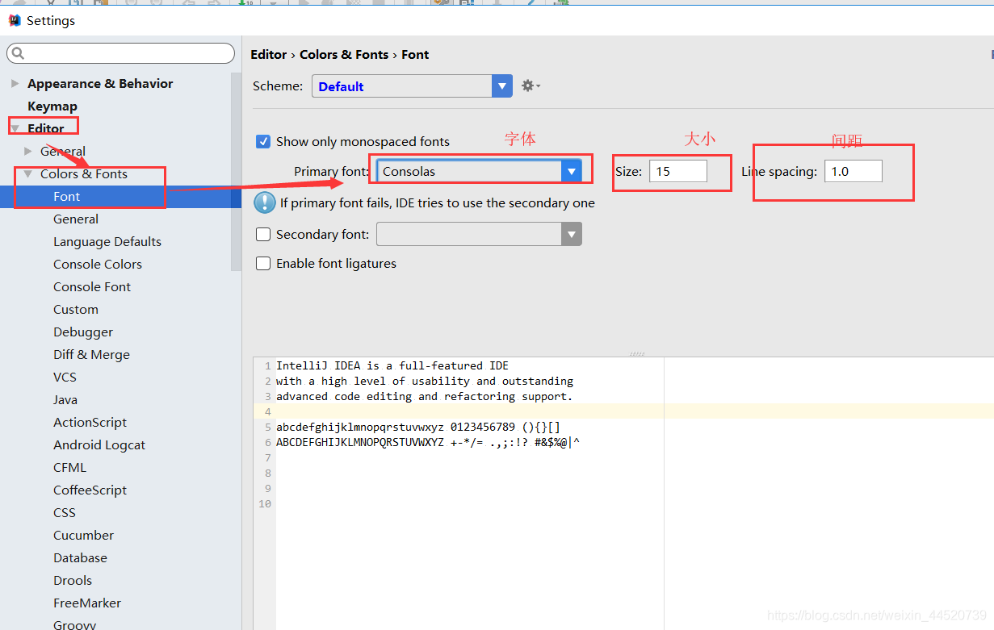Click the IntelliJ Settings window icon
The width and height of the screenshot is (994, 630).
pyautogui.click(x=14, y=20)
